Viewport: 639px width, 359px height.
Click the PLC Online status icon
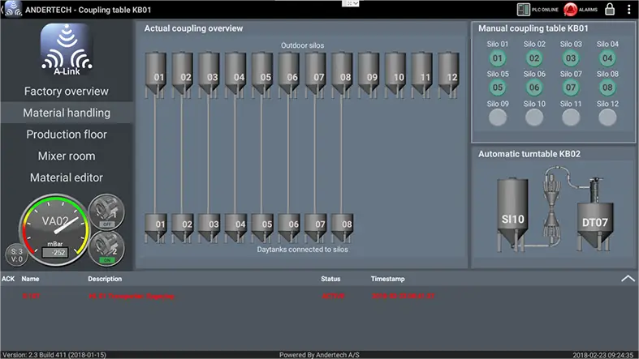[x=524, y=10]
